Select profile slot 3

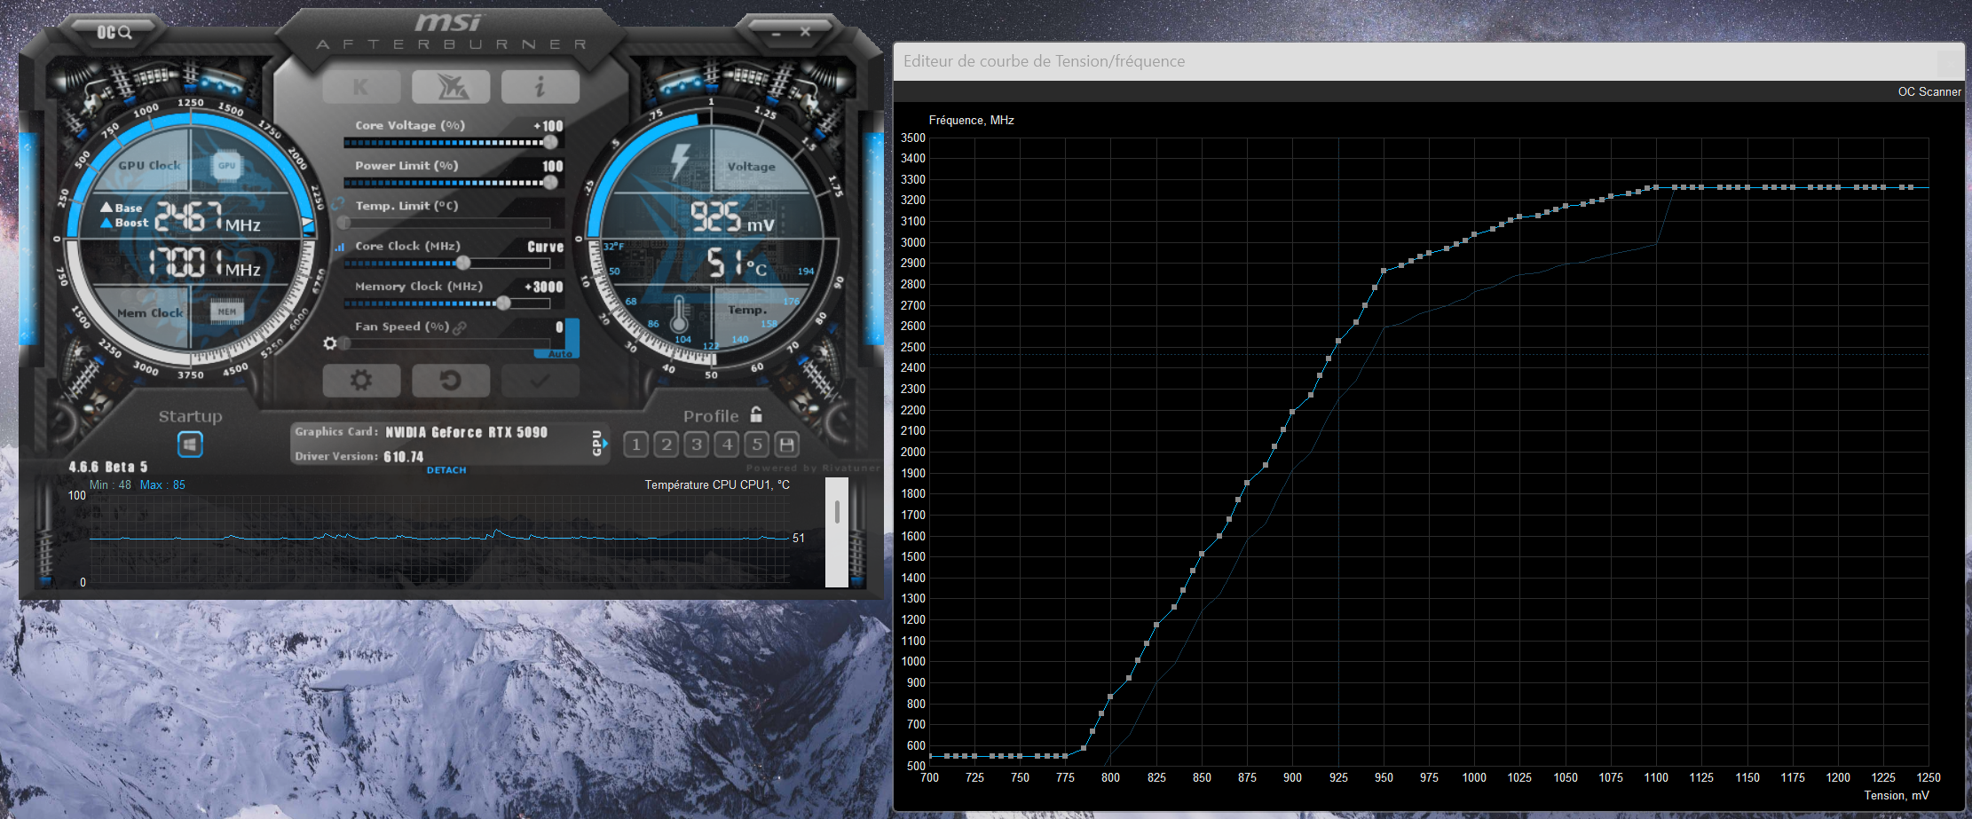click(697, 445)
